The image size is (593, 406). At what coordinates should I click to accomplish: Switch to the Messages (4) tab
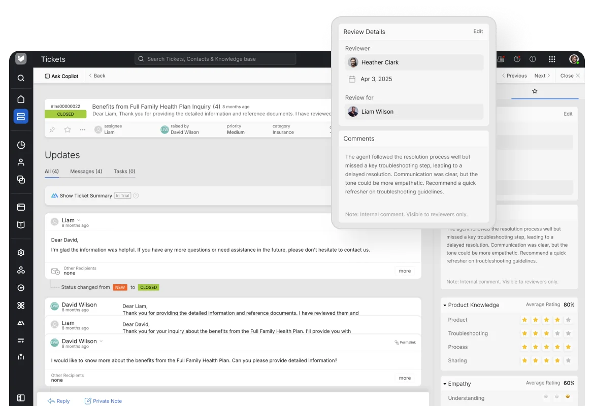click(86, 171)
